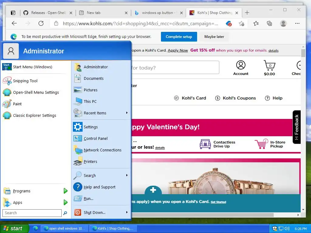Image resolution: width=311 pixels, height=233 pixels.
Task: Click the Complete setup button
Action: point(179,37)
